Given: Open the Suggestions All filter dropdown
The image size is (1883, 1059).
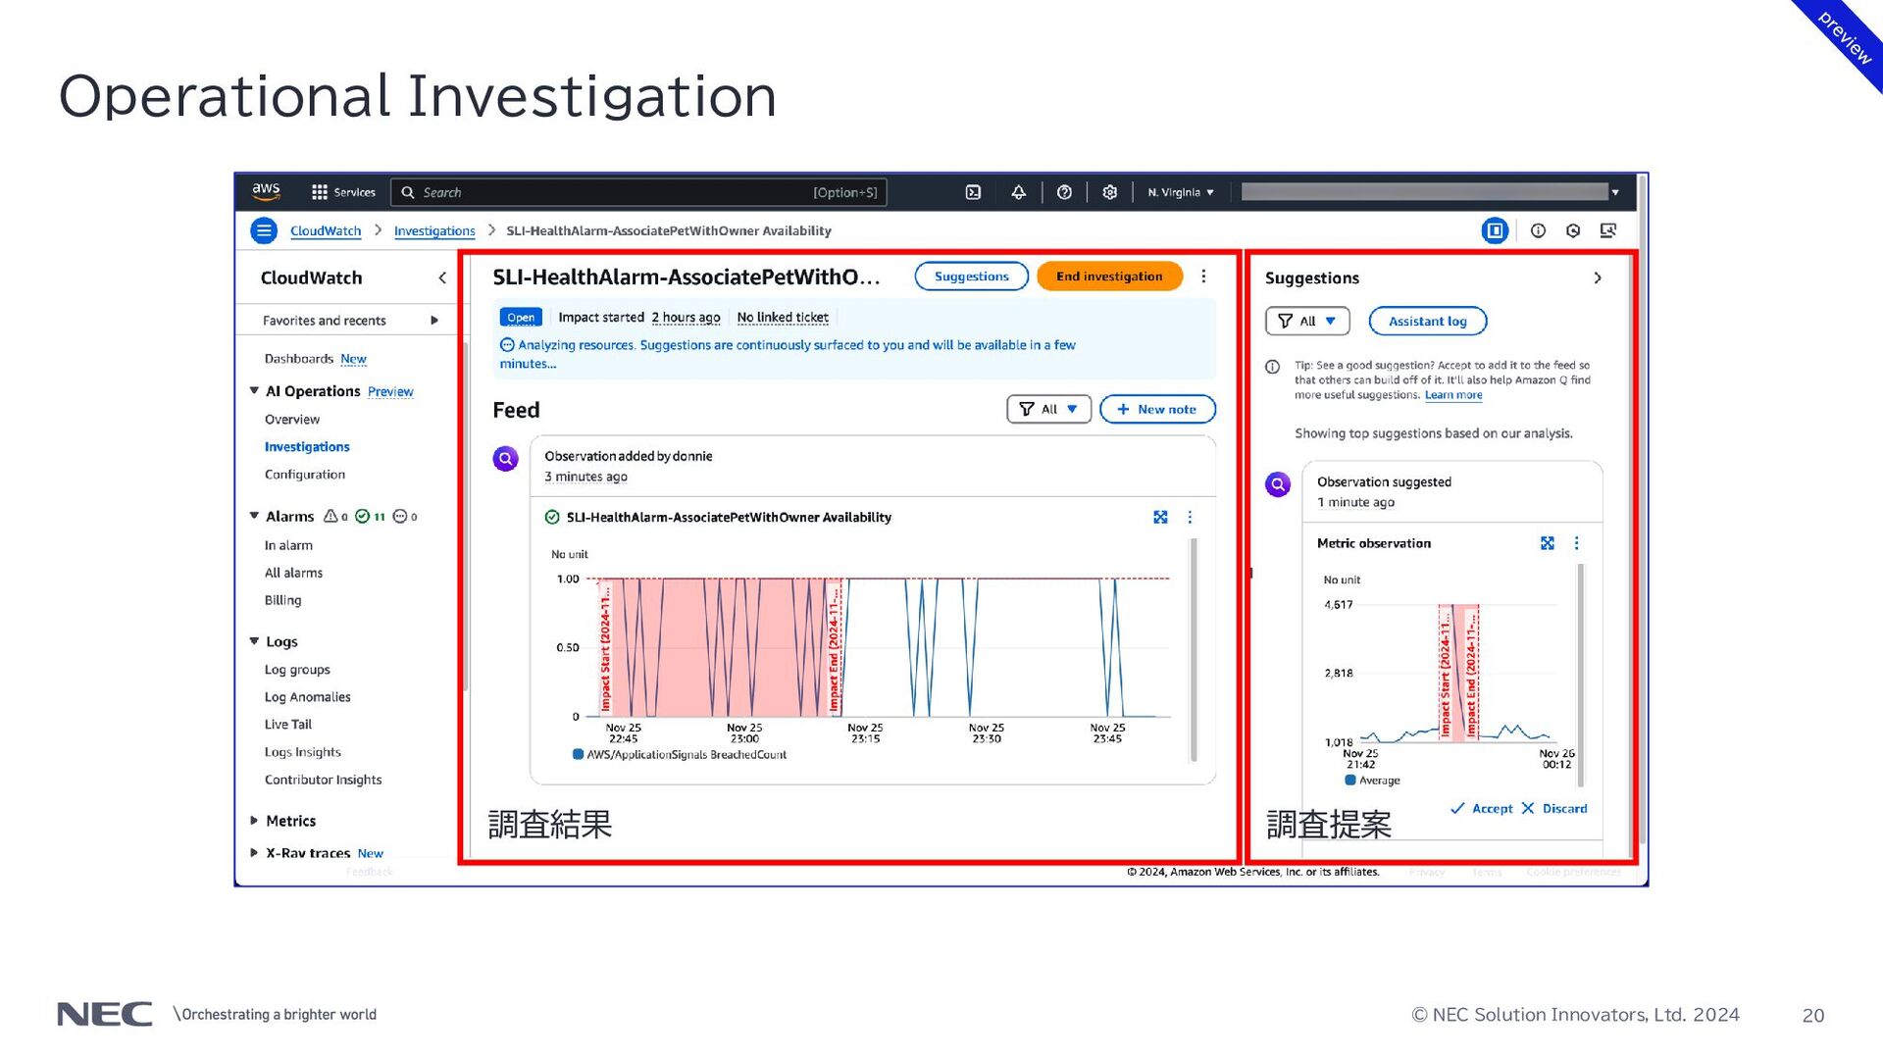Looking at the screenshot, I should click(x=1307, y=322).
